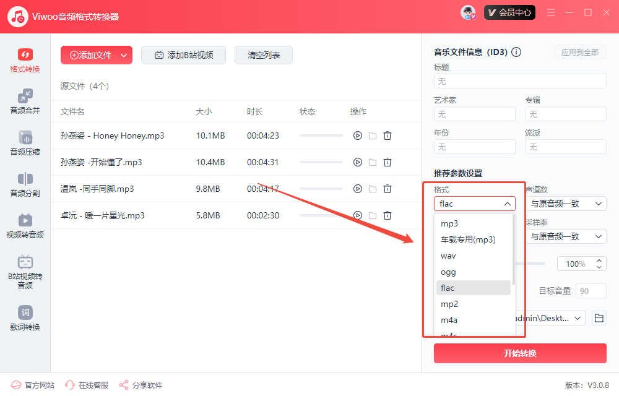The height and width of the screenshot is (396, 619).
Task: Open the 歌词转换 lyrics conversion tool
Action: 25,318
